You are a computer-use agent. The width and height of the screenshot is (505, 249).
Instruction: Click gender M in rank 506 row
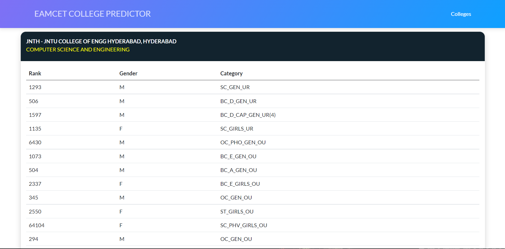click(122, 101)
